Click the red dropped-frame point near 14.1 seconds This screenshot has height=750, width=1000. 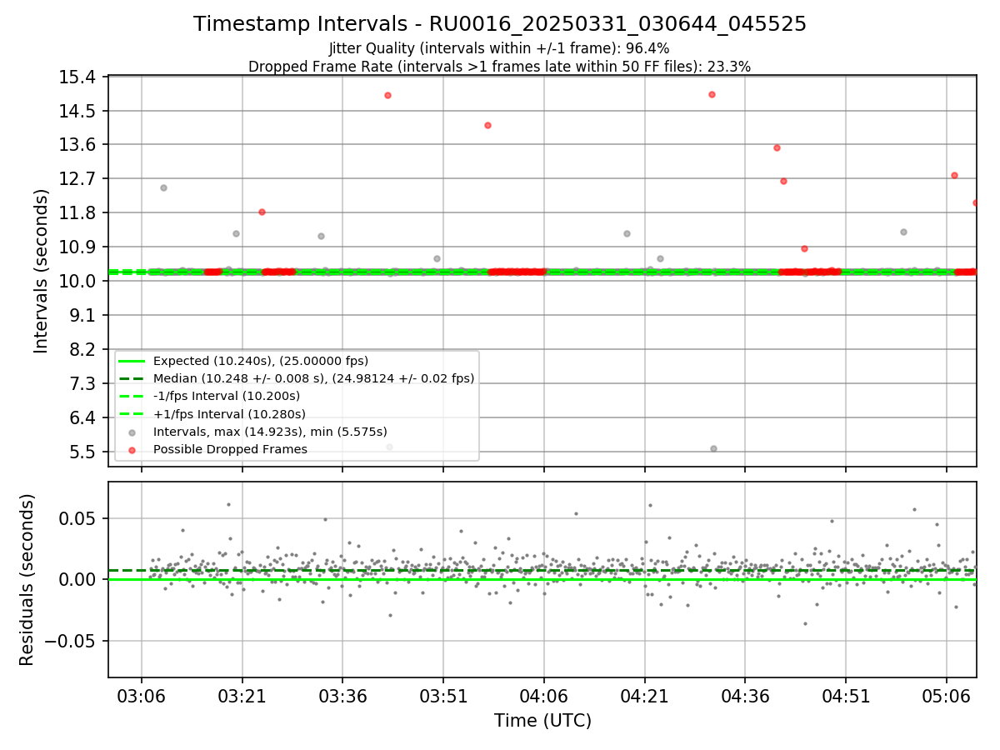tap(487, 125)
